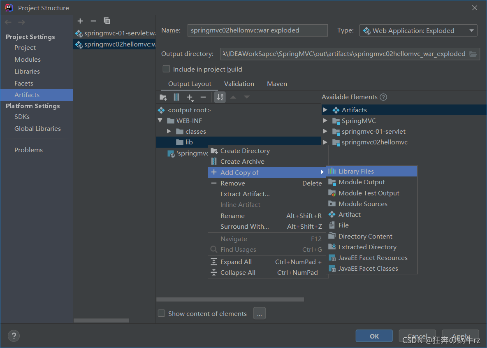The height and width of the screenshot is (348, 487).
Task: Expand the Artifacts available element
Action: pos(325,110)
